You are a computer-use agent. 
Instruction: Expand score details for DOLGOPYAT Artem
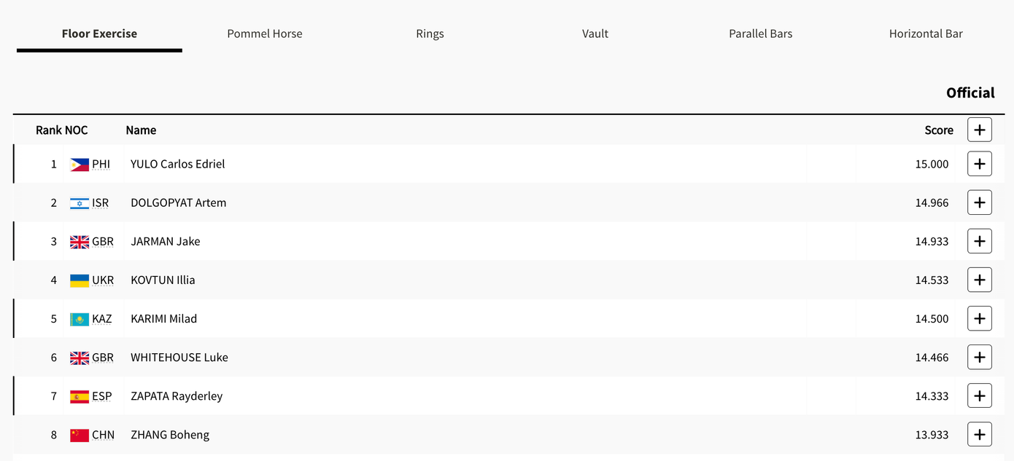[979, 202]
